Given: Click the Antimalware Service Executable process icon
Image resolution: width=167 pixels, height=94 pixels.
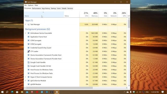Looking at the screenshot, I should [x=28, y=33].
